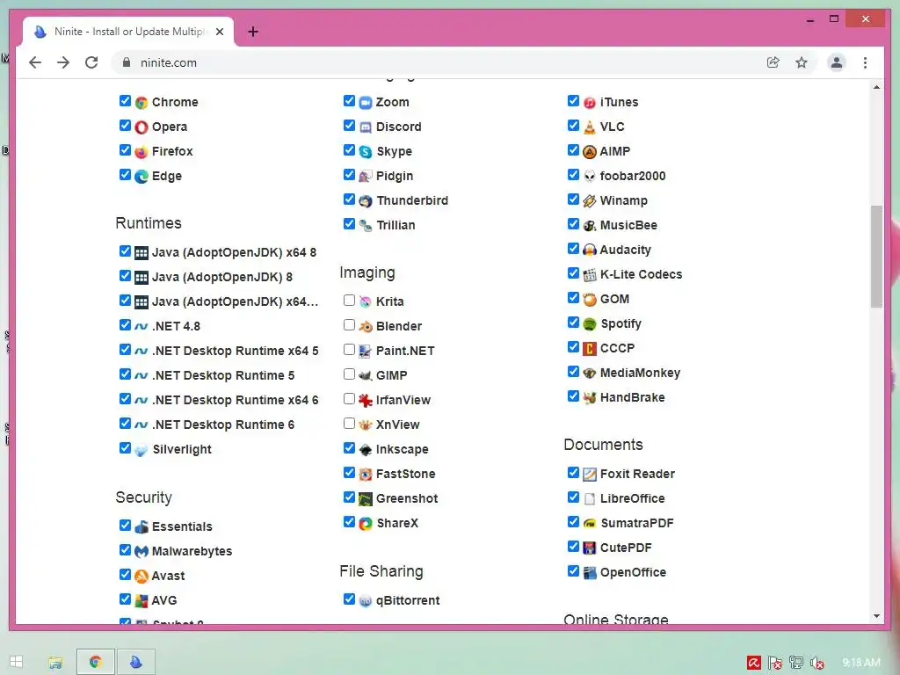Click the .NET Desktop Runtime x64 6 label

click(236, 400)
